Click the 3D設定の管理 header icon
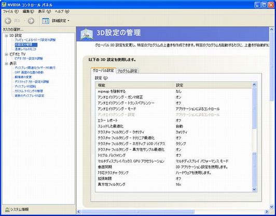Viewport: 276px width, 216px height. click(x=87, y=34)
